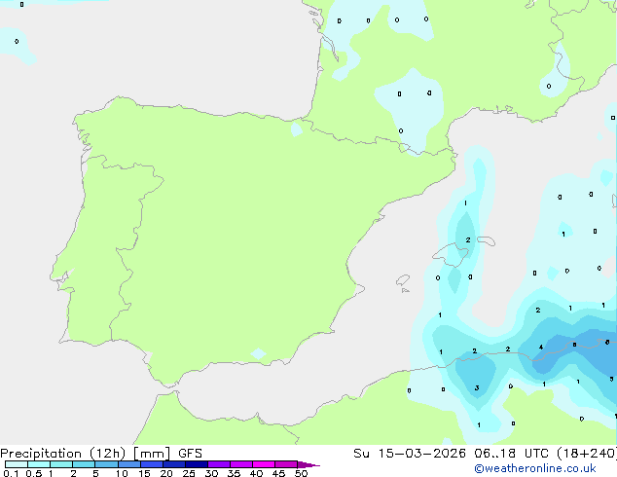Click the Menorca island outline
Screen dimensions: 617x477
pos(486,240)
